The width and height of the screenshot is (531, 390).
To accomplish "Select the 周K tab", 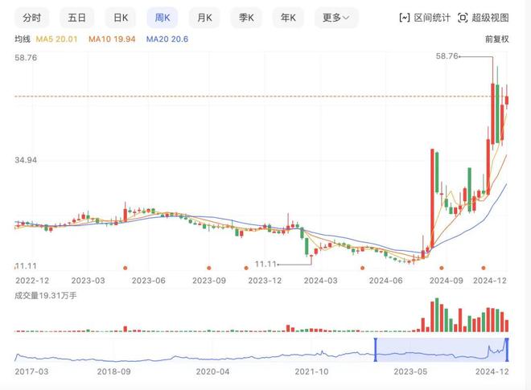I will (163, 18).
